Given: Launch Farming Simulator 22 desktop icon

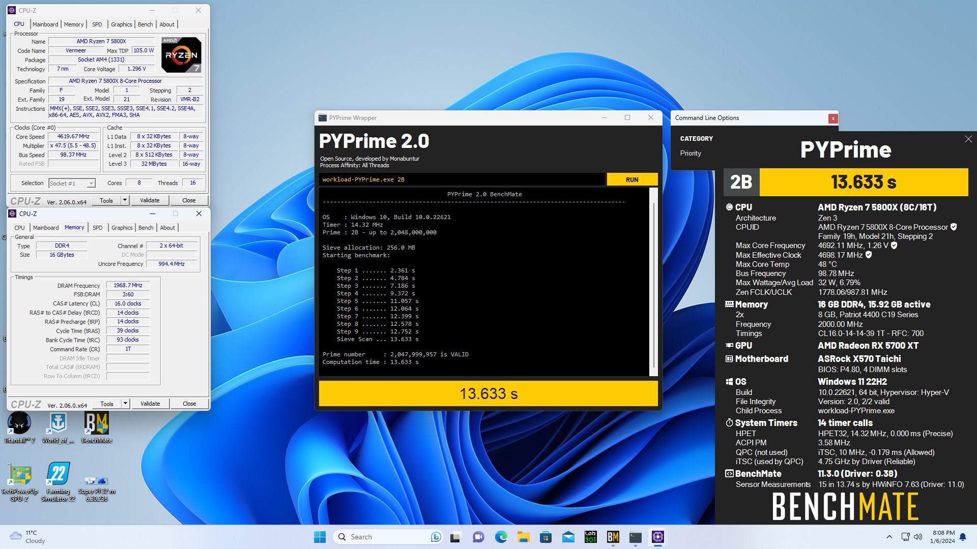Looking at the screenshot, I should [58, 481].
